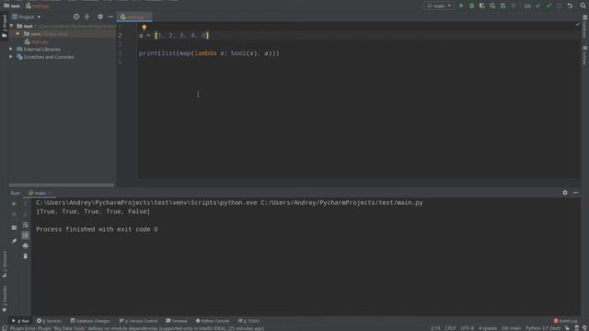Open the main run configuration dropdown
This screenshot has width=589, height=331.
tap(439, 6)
